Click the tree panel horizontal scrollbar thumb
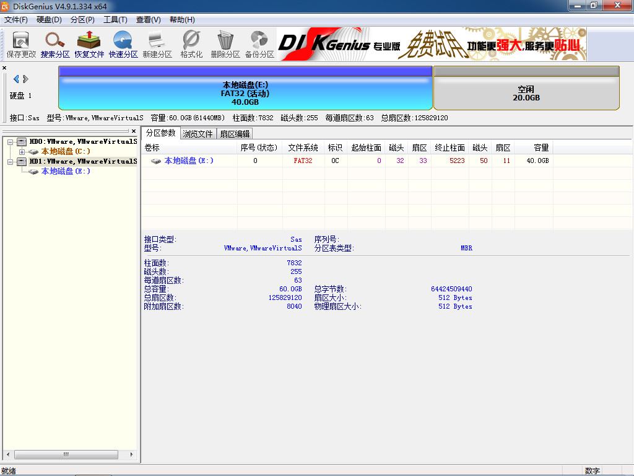Viewport: 634px width, 476px height. 66,454
